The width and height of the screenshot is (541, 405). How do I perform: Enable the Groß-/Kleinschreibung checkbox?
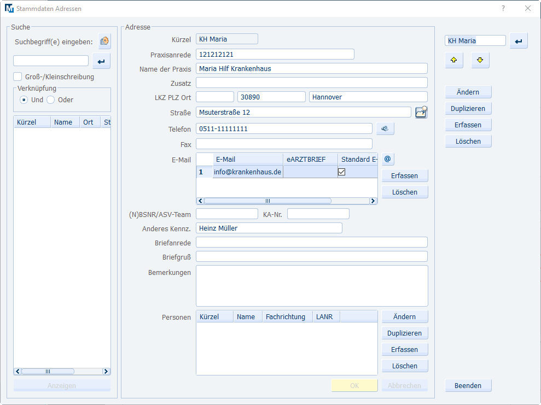pyautogui.click(x=17, y=77)
